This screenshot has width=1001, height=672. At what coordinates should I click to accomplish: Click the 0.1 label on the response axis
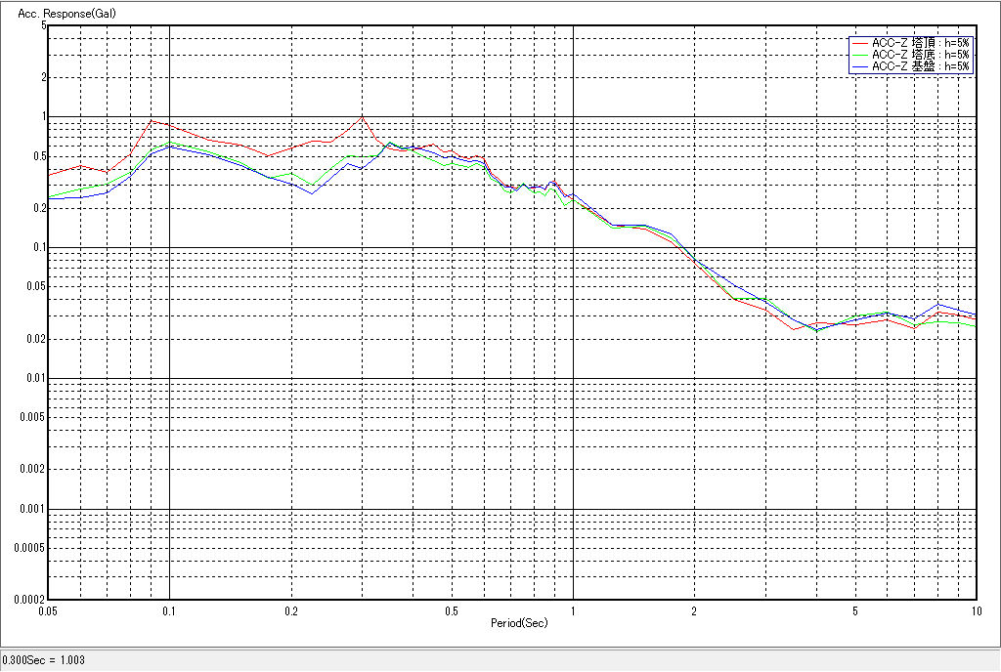[38, 247]
